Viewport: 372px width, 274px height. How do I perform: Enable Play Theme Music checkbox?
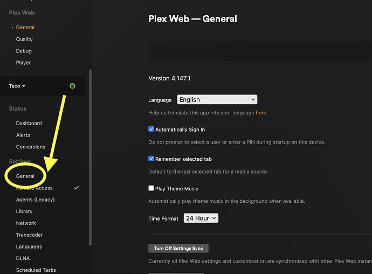151,189
